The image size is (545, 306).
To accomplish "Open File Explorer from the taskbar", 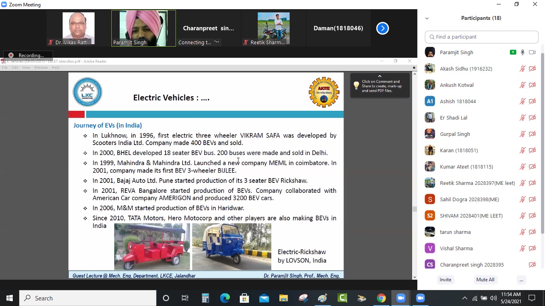I will click(x=284, y=298).
